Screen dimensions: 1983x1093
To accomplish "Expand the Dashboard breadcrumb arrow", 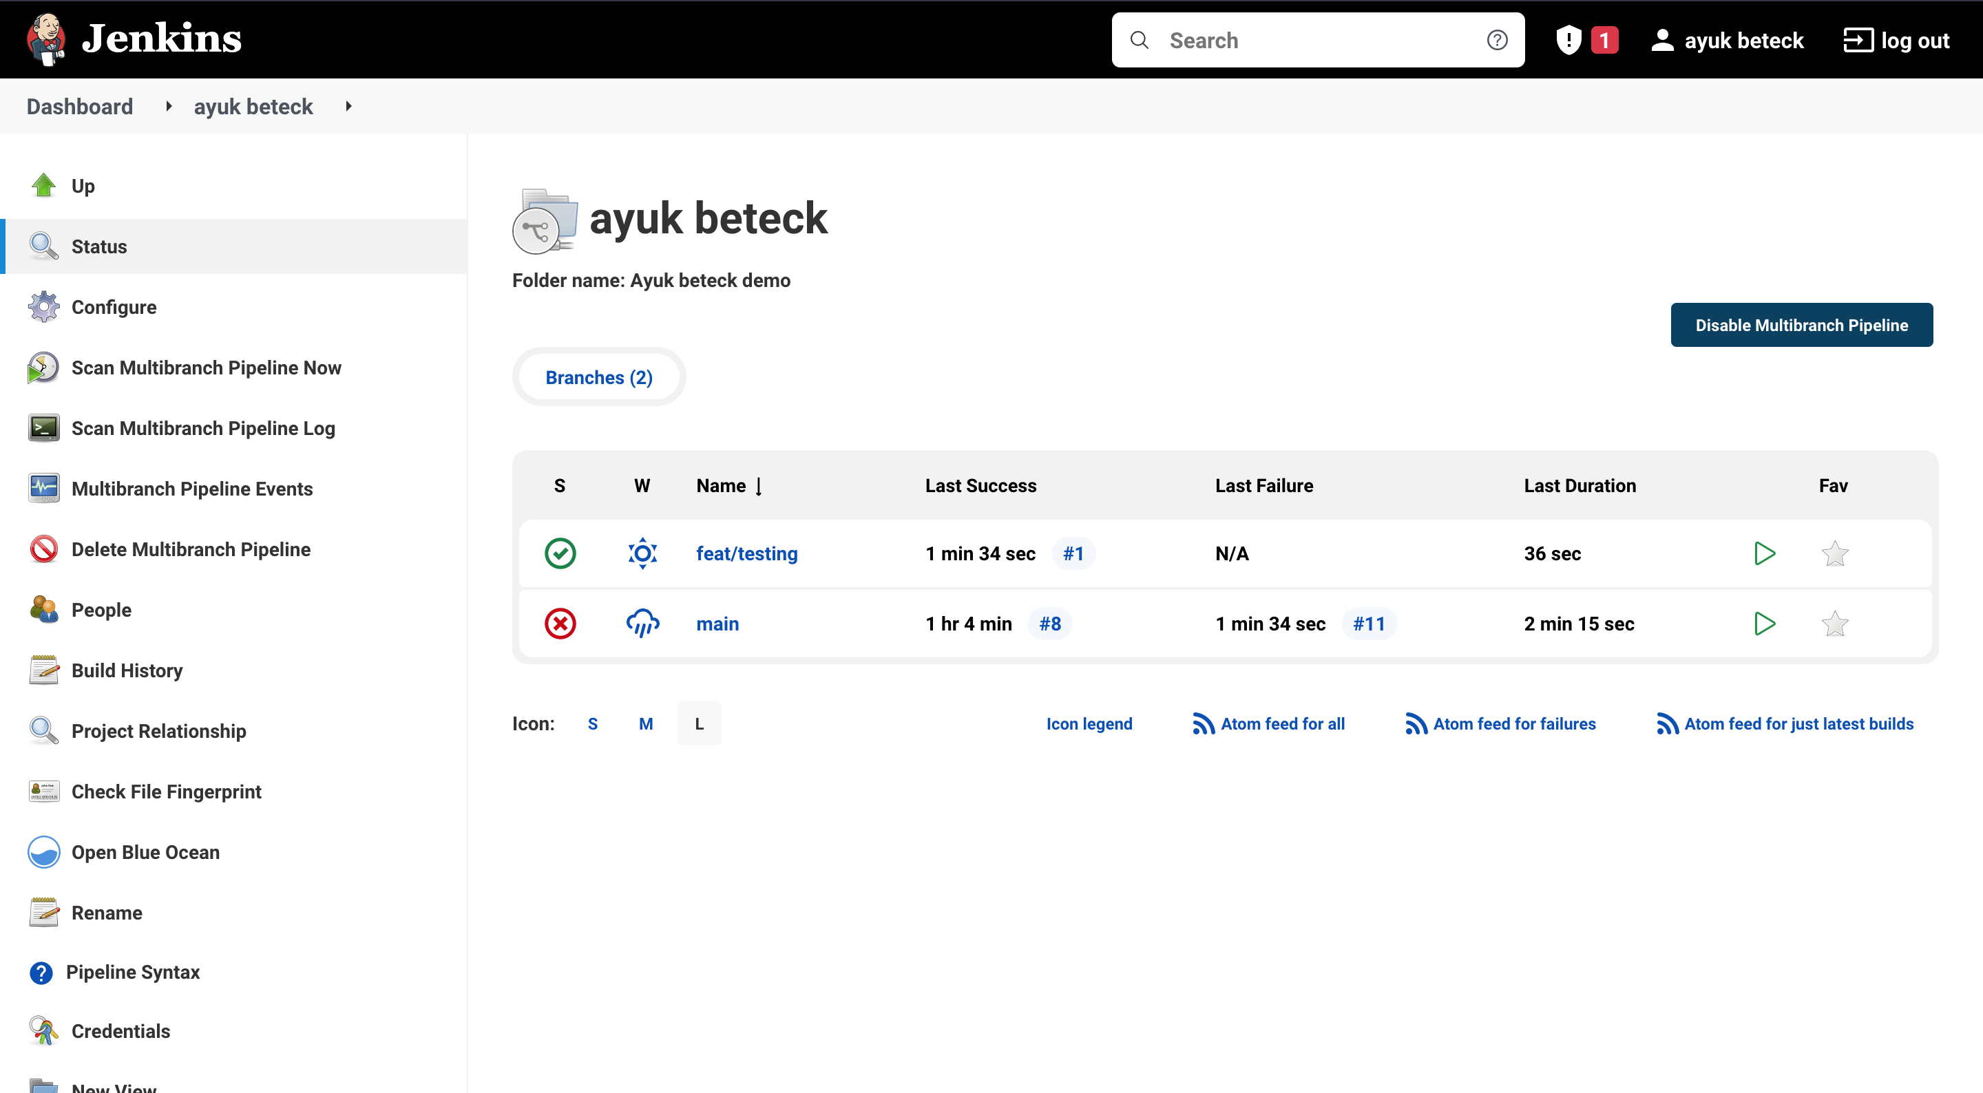I will (x=169, y=106).
